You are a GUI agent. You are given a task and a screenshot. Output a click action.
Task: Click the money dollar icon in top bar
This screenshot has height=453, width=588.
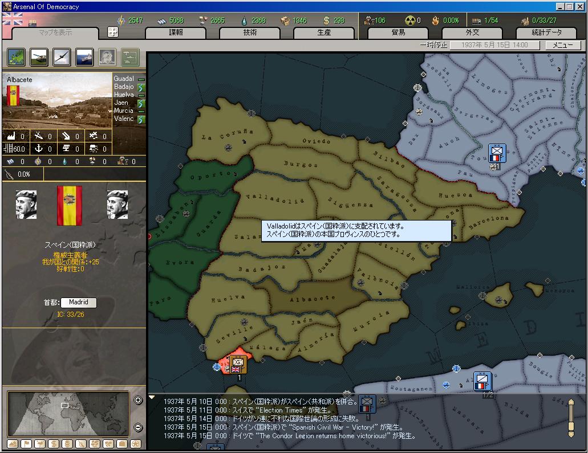[327, 21]
